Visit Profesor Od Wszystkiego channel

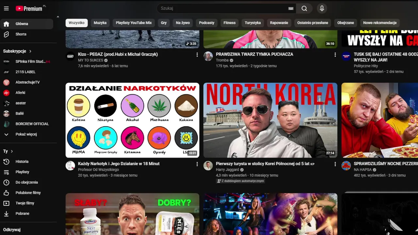tap(98, 170)
